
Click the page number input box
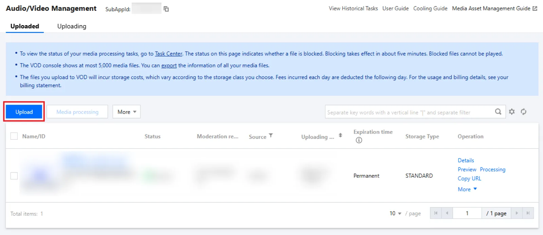pyautogui.click(x=467, y=213)
